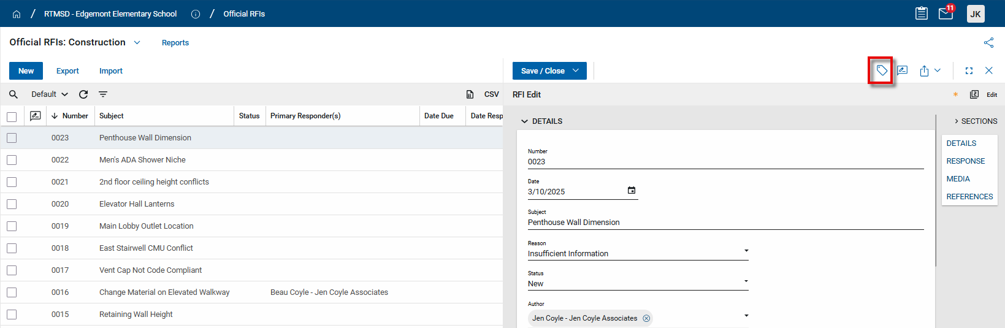Open the clipboard tasks icon
Screen dimensions: 1005x328
click(921, 13)
